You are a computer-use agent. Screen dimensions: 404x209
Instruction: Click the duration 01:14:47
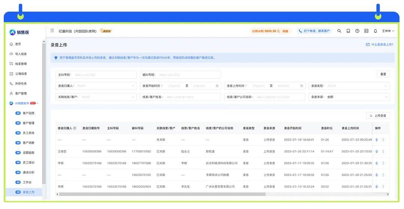point(327,151)
